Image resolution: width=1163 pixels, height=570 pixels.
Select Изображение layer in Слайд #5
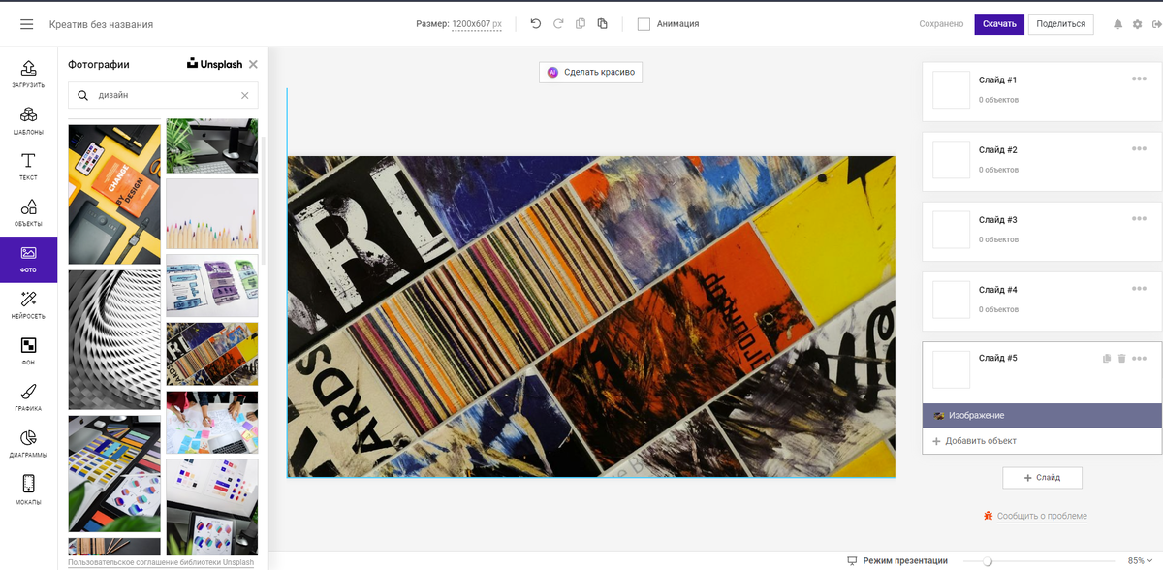coord(1042,416)
